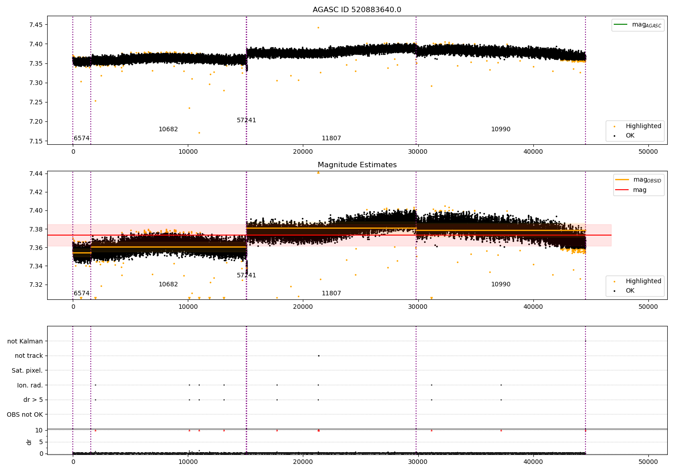Viewport: 674px width, 472px height.
Task: Click the 7.36 y-axis tick label
Action: pos(36,248)
